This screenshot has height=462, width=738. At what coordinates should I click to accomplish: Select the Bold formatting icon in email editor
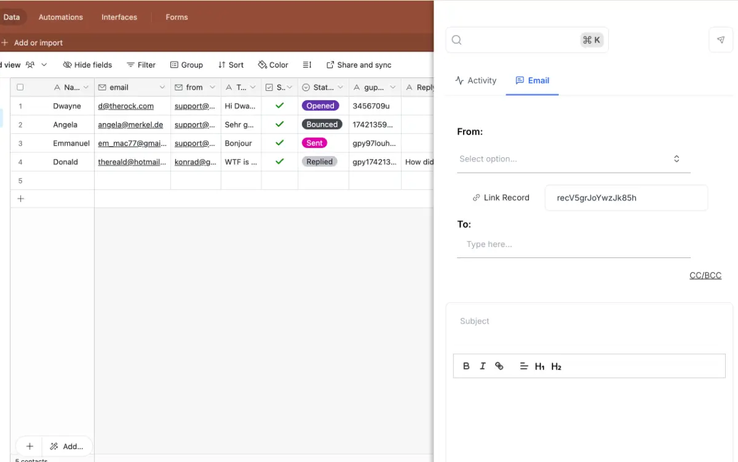pos(466,366)
